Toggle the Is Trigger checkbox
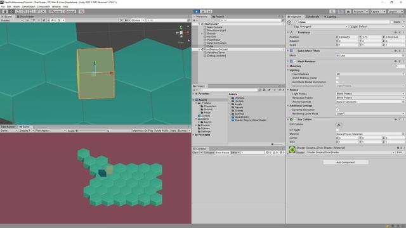 pos(337,130)
